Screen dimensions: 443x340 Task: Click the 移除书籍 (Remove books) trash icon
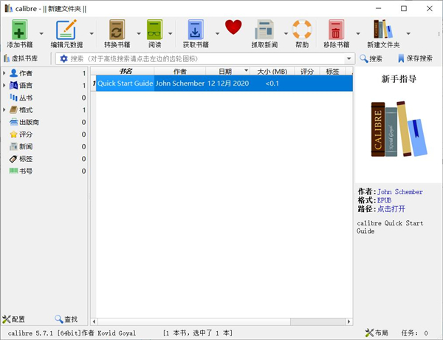pos(336,30)
